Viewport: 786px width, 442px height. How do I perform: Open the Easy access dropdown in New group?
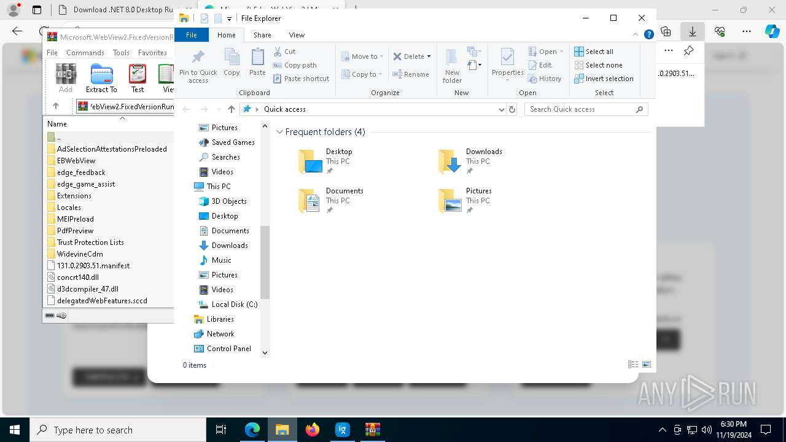pyautogui.click(x=474, y=64)
